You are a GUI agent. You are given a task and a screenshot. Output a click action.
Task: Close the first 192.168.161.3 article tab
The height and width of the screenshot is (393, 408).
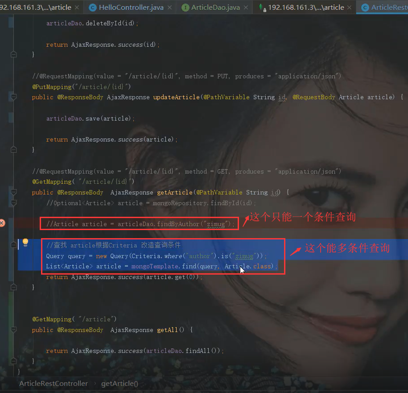(x=77, y=8)
